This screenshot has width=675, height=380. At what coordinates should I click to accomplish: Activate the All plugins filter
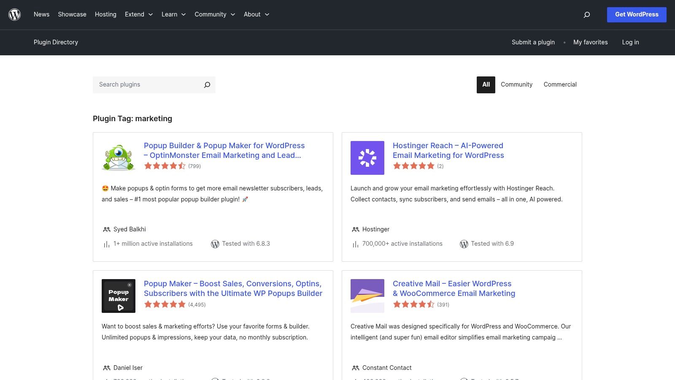pos(486,84)
